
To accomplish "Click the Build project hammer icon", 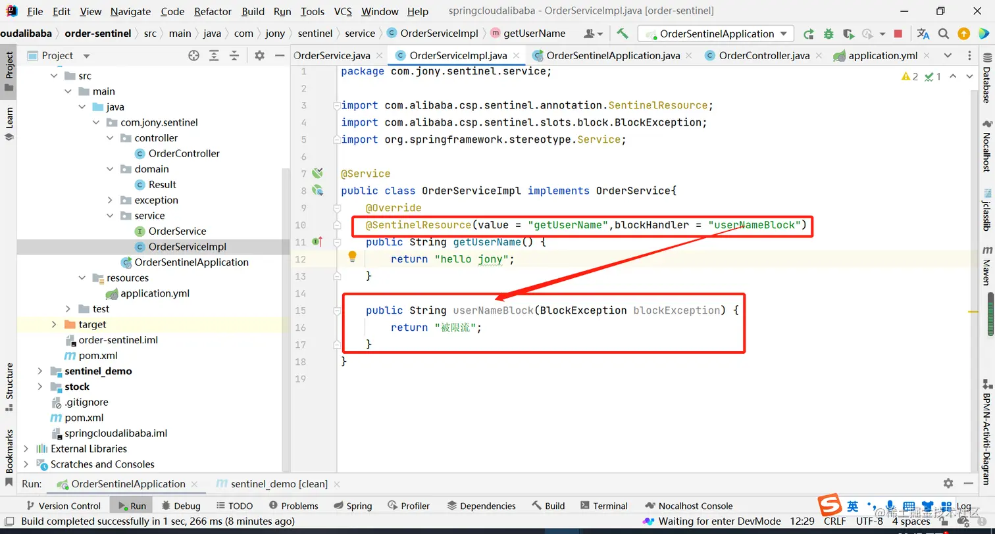I will (x=622, y=34).
